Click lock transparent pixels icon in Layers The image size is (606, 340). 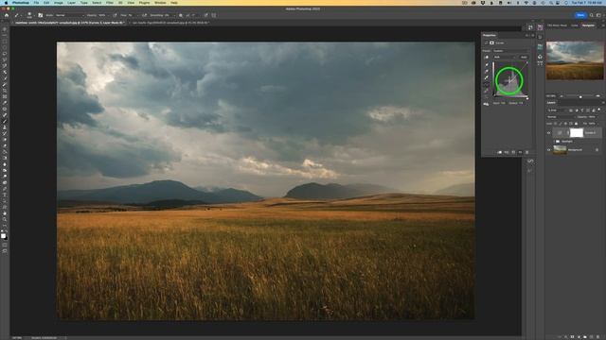556,124
